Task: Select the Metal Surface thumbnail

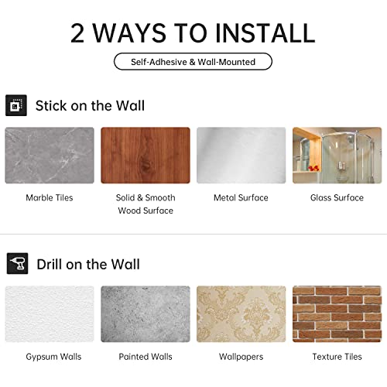Action: click(x=241, y=156)
